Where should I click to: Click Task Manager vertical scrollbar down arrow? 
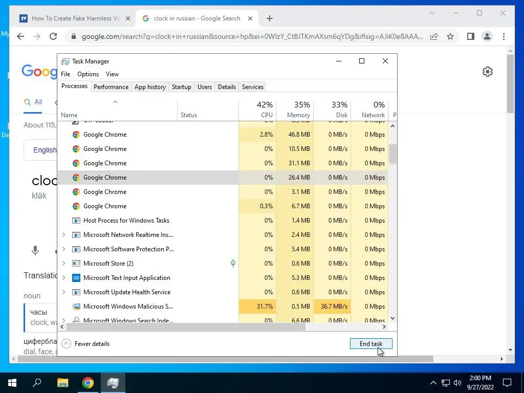point(392,318)
